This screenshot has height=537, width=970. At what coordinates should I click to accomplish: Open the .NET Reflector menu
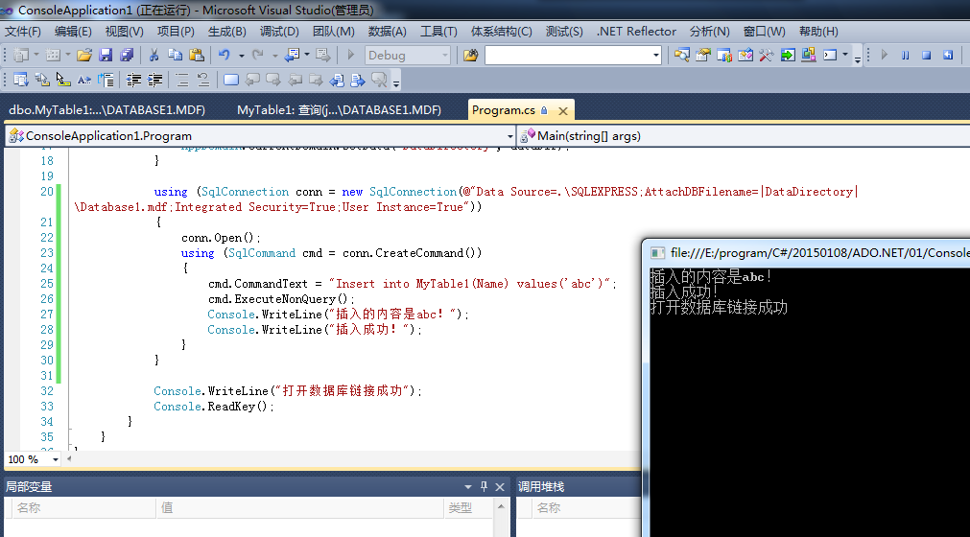point(636,32)
